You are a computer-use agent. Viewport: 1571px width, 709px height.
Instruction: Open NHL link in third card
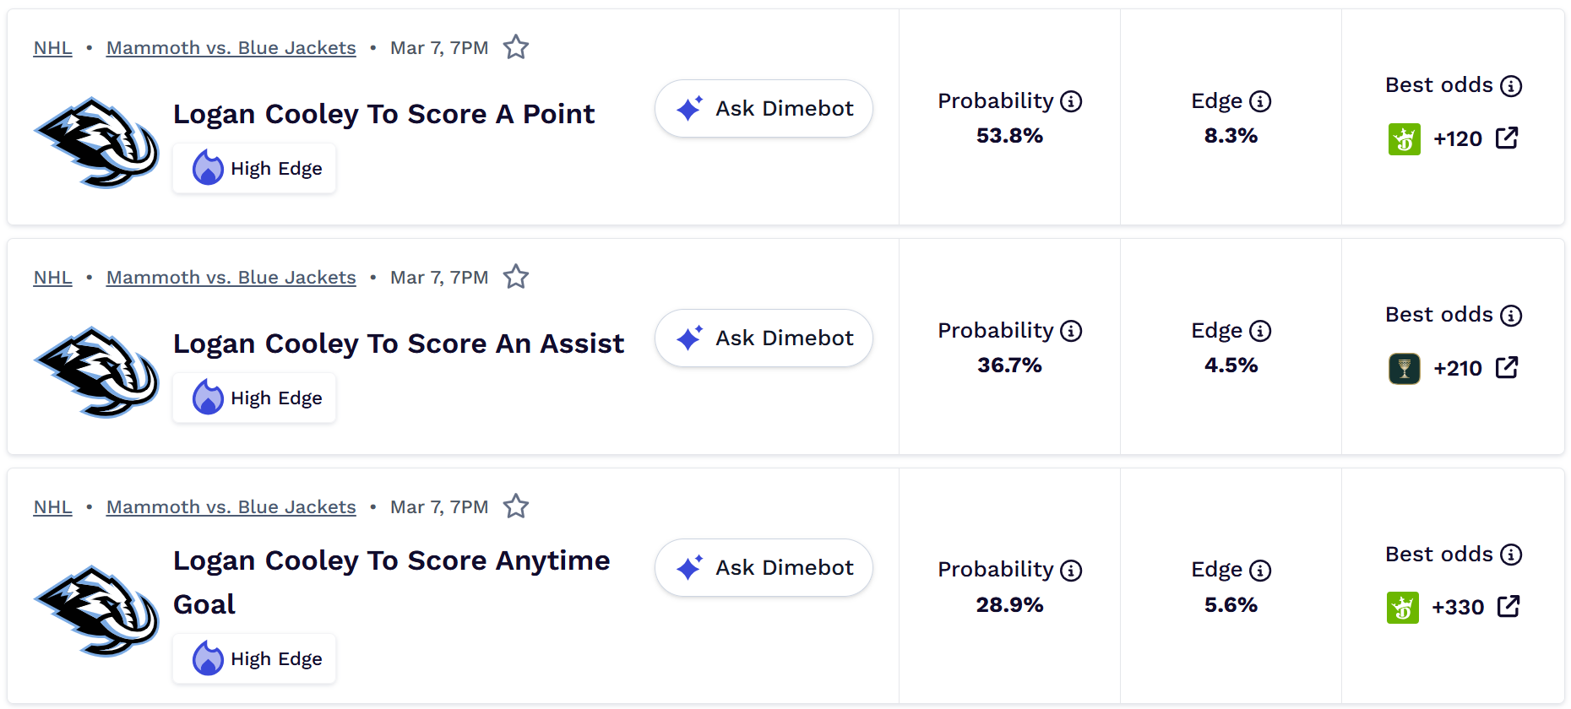click(x=52, y=507)
